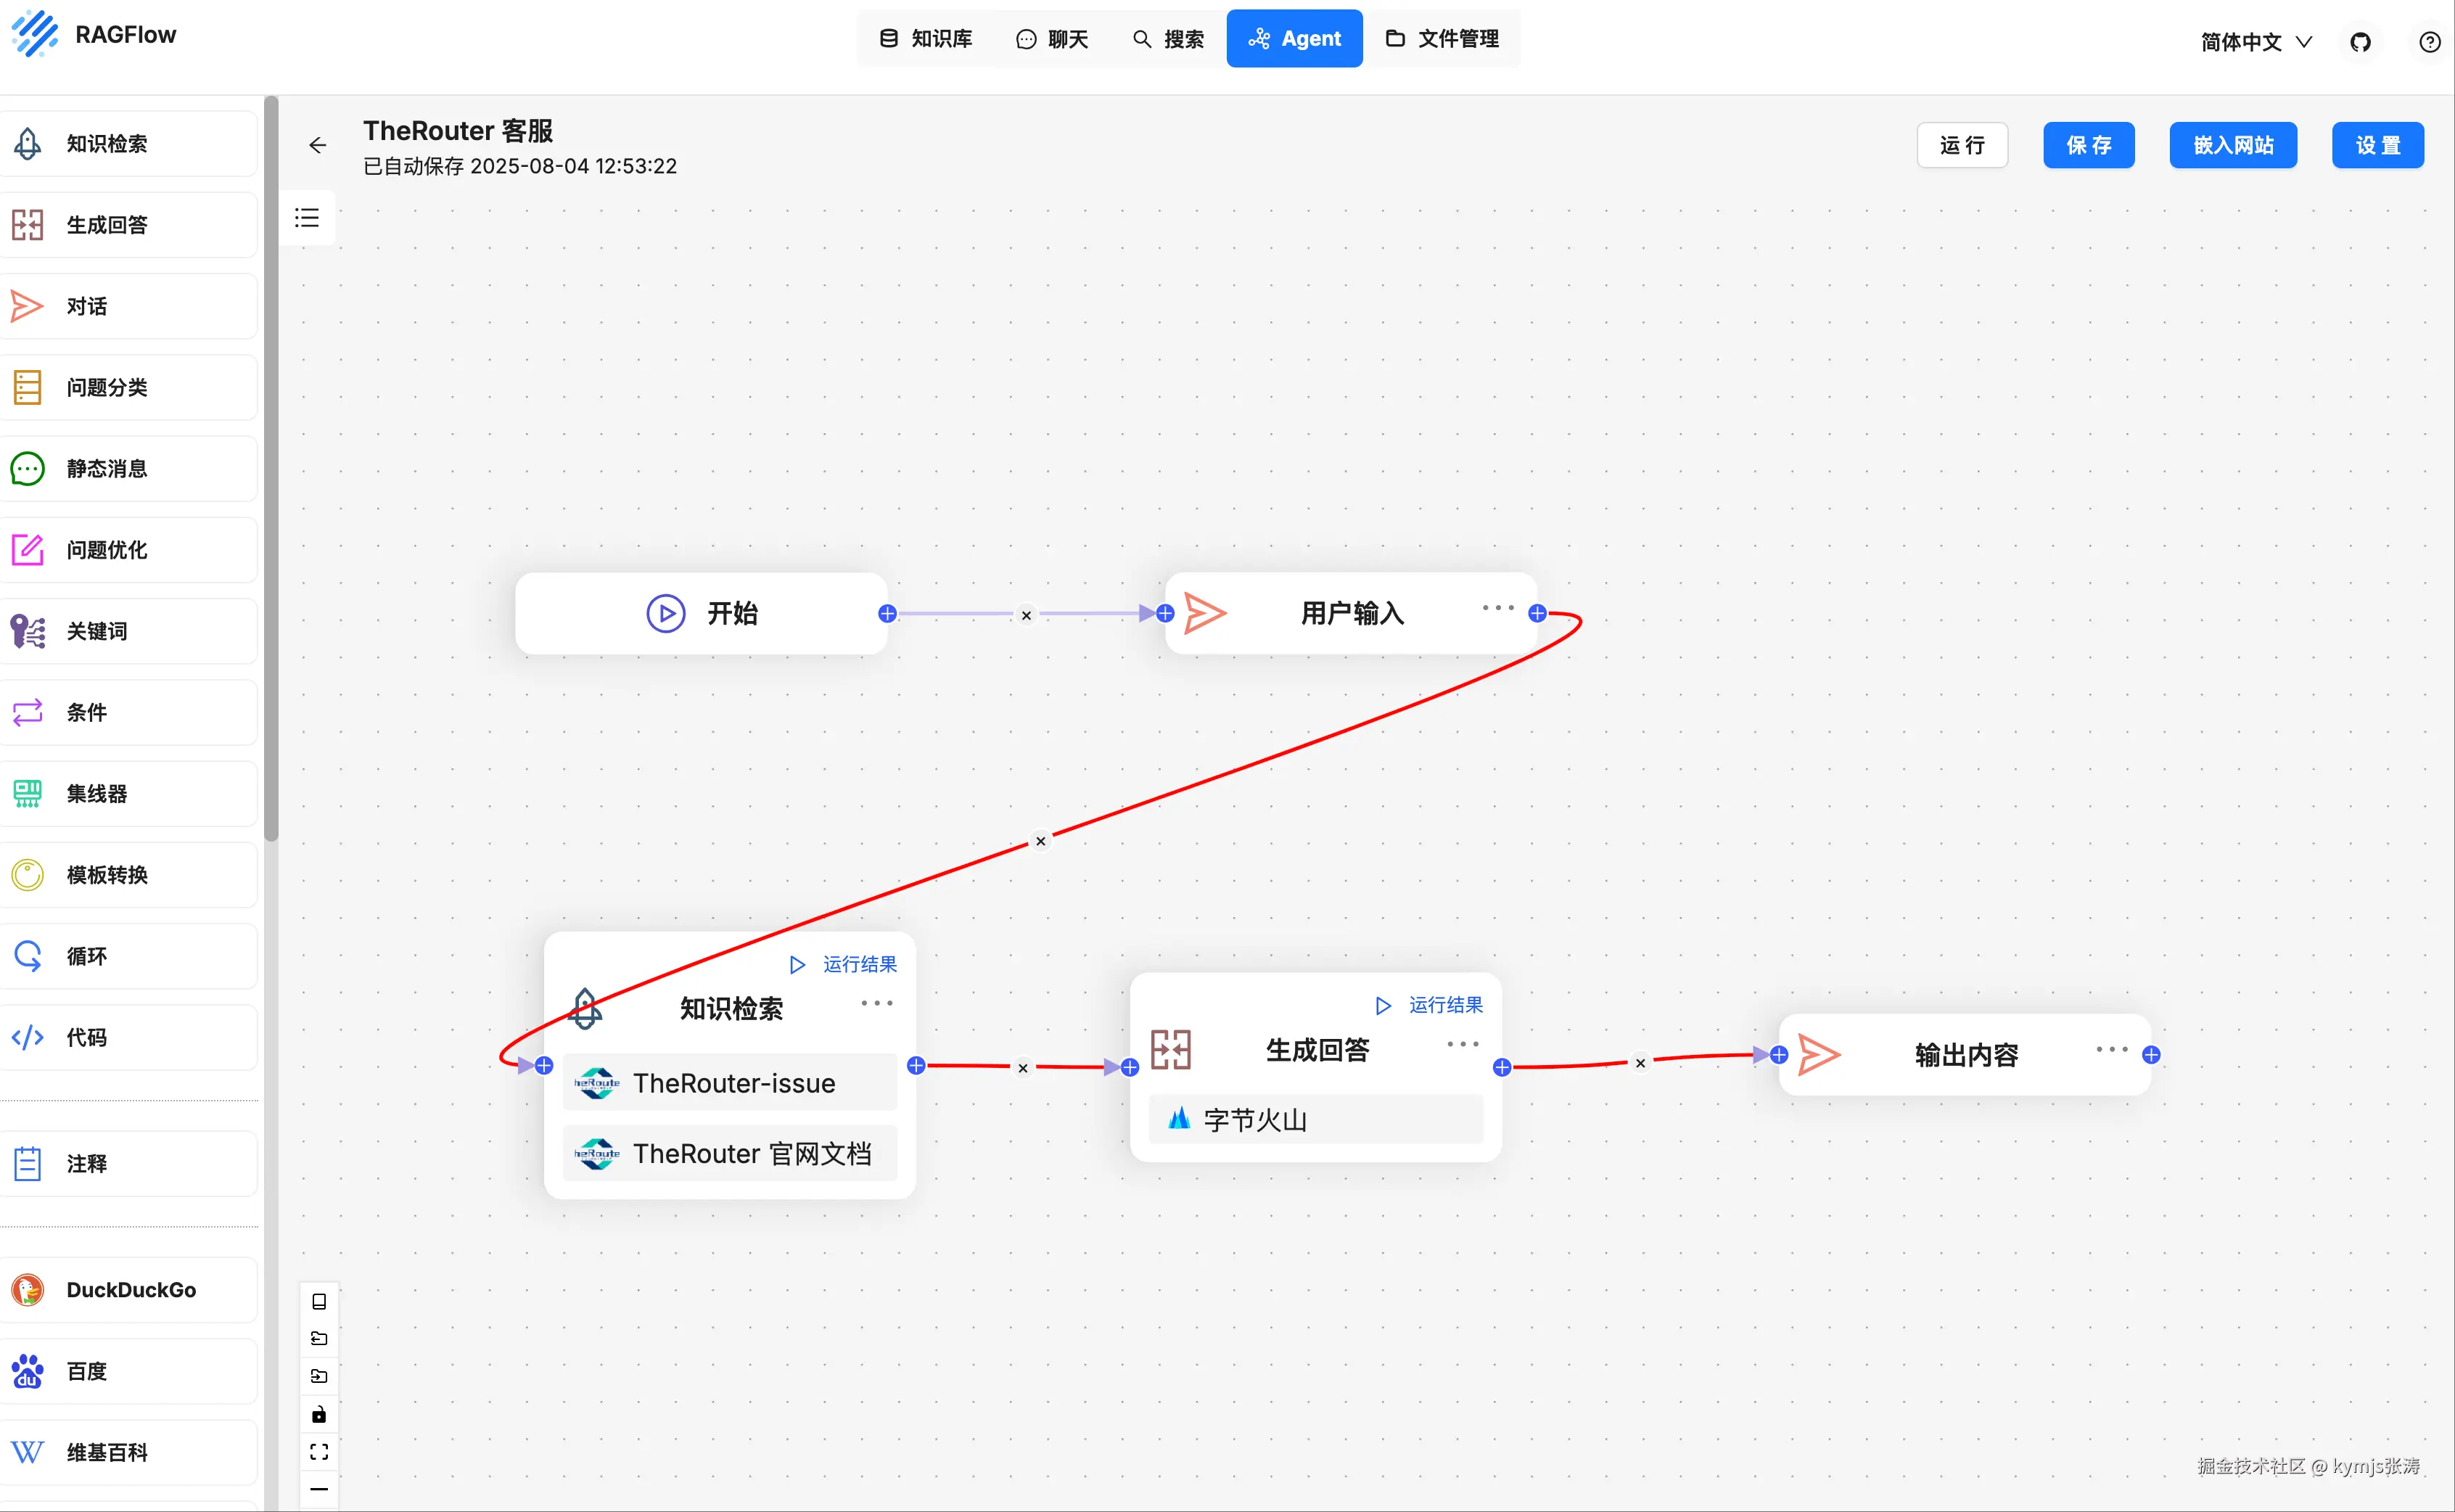Image resolution: width=2455 pixels, height=1512 pixels.
Task: Switch to the Agent tab
Action: click(x=1294, y=39)
